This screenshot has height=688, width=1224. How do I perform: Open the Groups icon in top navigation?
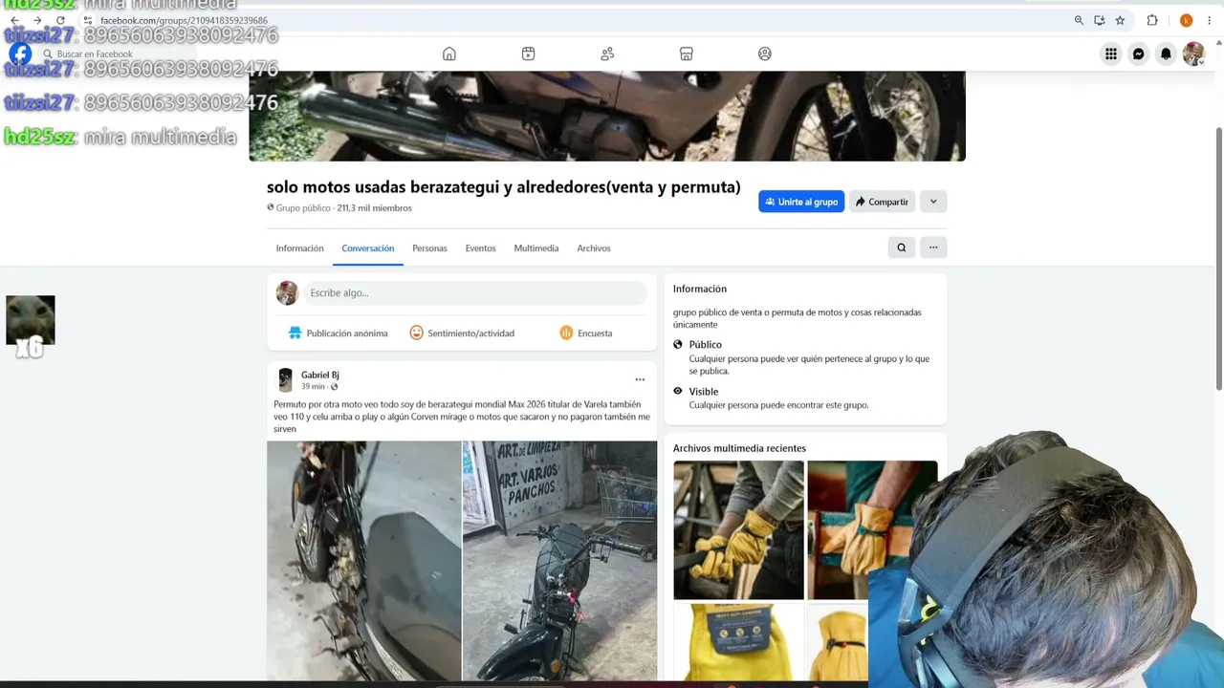click(x=765, y=54)
